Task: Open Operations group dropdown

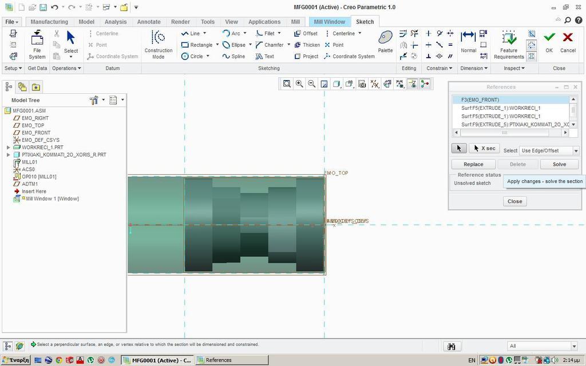Action: pos(66,69)
